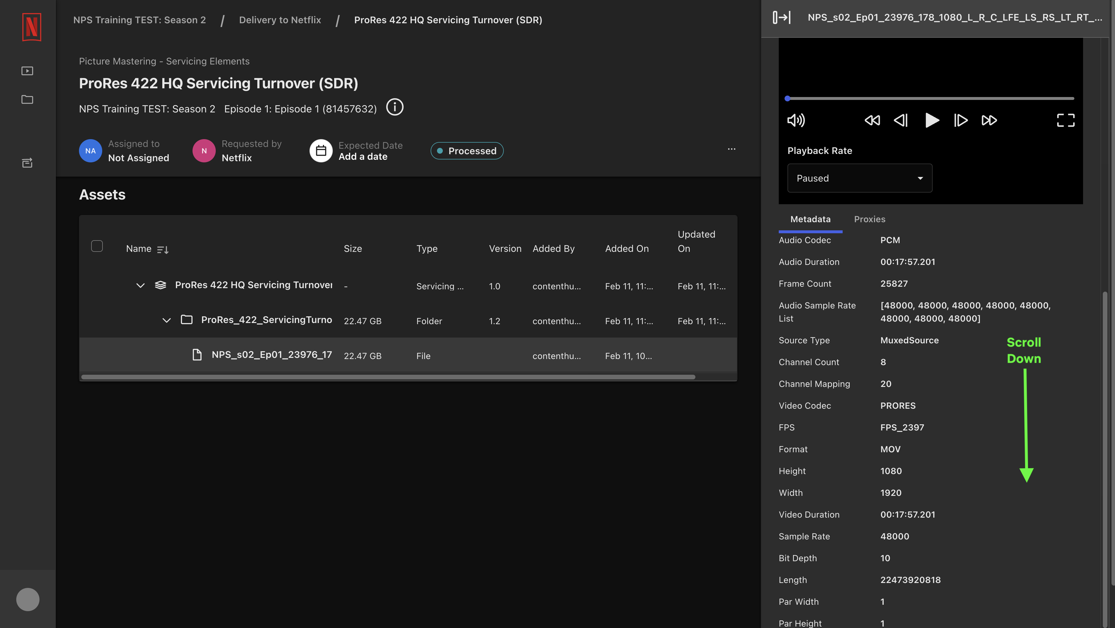The height and width of the screenshot is (628, 1115).
Task: Click the NA assignee avatar
Action: 91,151
